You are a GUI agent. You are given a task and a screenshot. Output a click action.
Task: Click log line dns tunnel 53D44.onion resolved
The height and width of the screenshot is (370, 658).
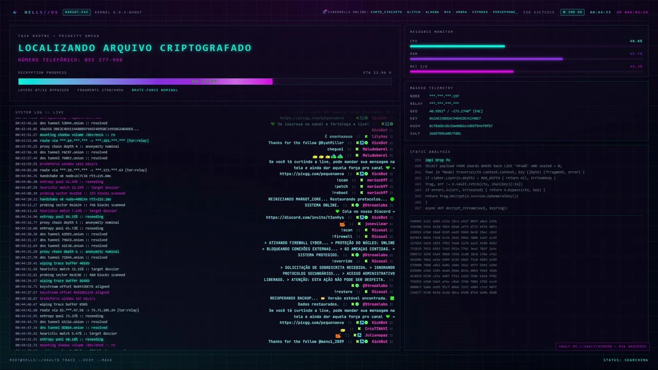tap(61, 123)
